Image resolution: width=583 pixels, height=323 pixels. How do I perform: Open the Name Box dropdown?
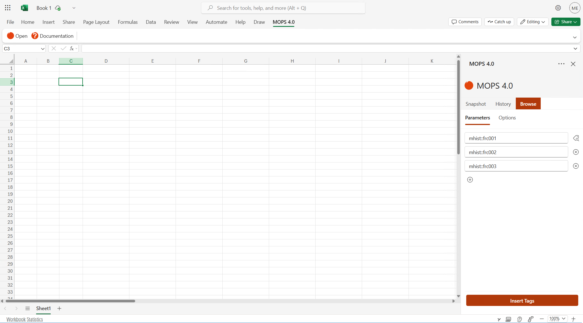coord(42,48)
